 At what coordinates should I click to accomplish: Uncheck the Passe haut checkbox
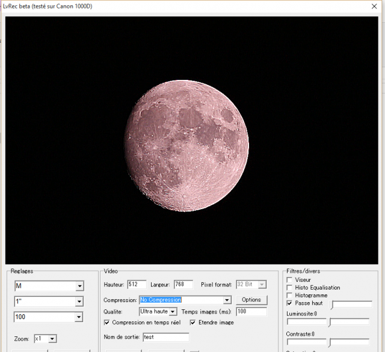click(x=289, y=303)
